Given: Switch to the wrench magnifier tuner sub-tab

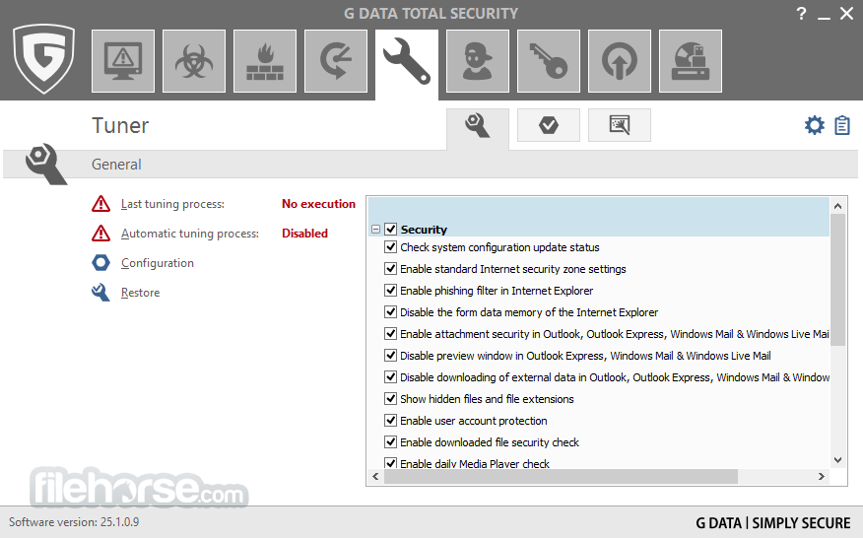Looking at the screenshot, I should (x=477, y=127).
